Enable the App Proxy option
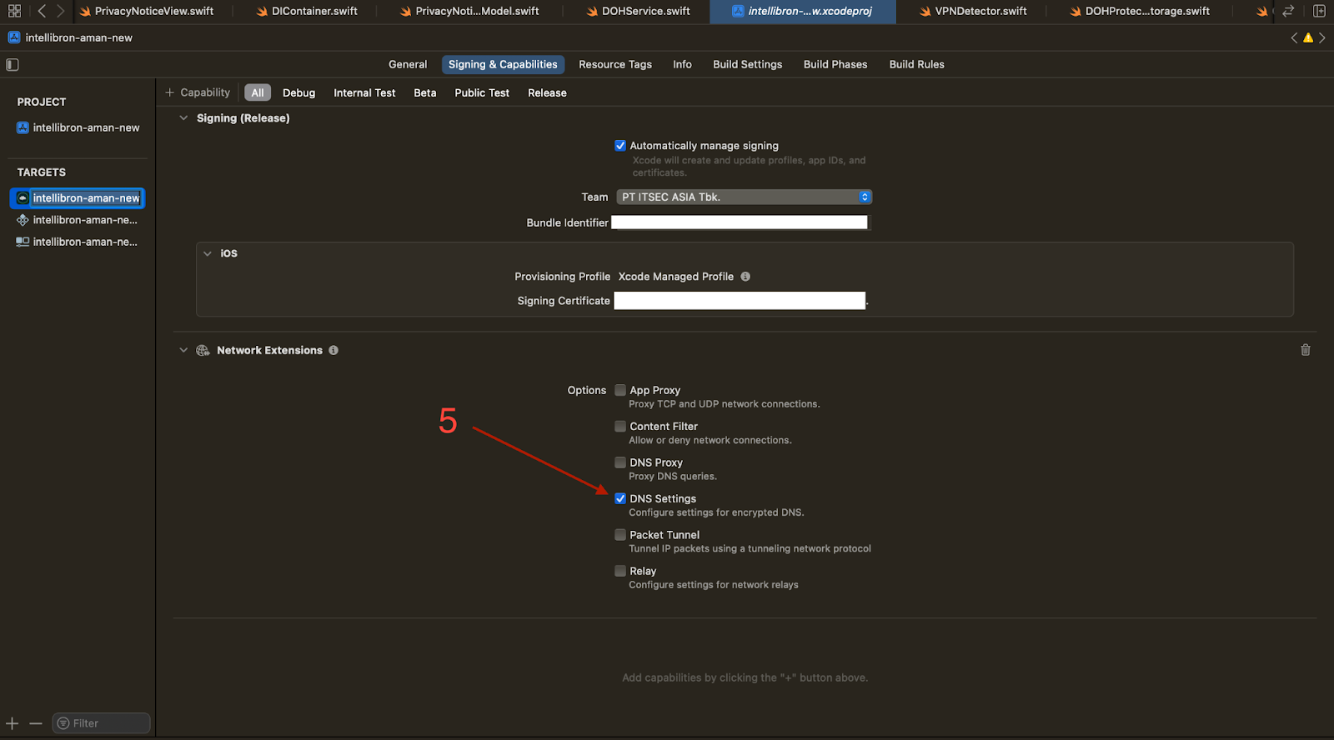Viewport: 1334px width, 740px height. click(620, 390)
